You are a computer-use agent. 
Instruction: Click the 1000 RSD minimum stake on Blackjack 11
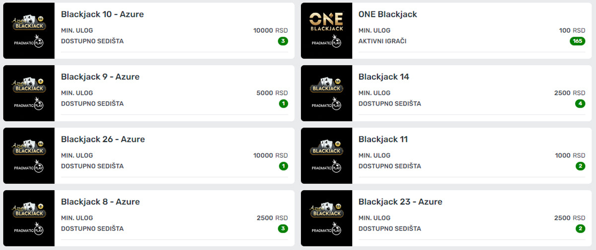570,155
